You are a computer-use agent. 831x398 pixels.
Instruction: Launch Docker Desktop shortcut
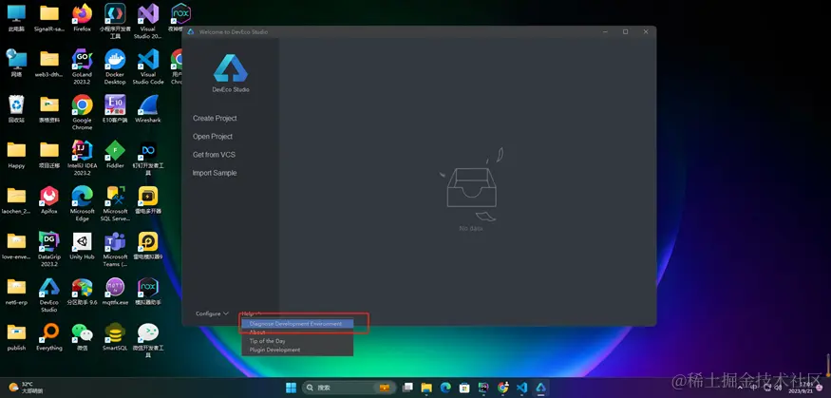click(x=115, y=66)
